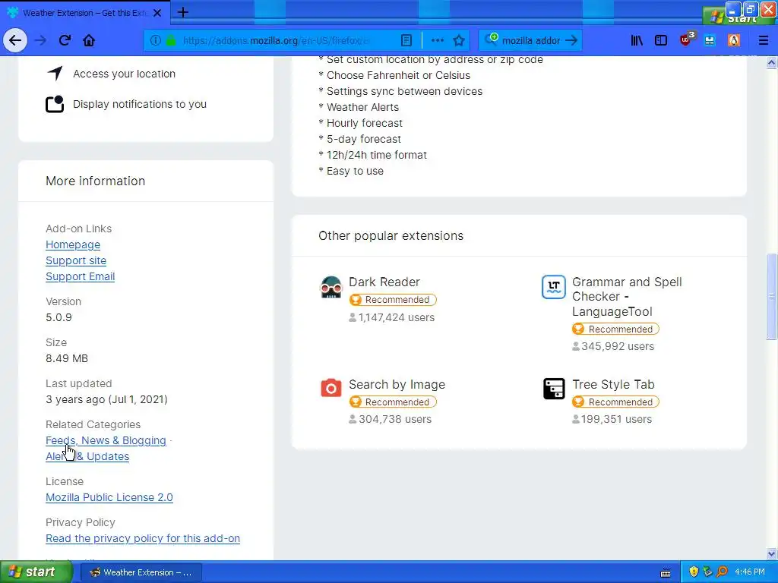Click the keyboard icon in the taskbar

coord(666,572)
